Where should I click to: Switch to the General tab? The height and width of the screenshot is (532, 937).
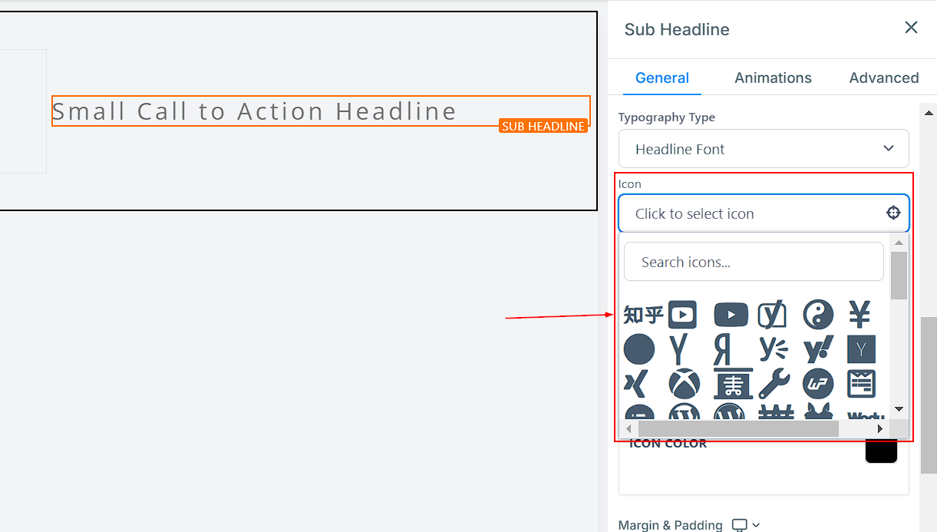click(662, 78)
